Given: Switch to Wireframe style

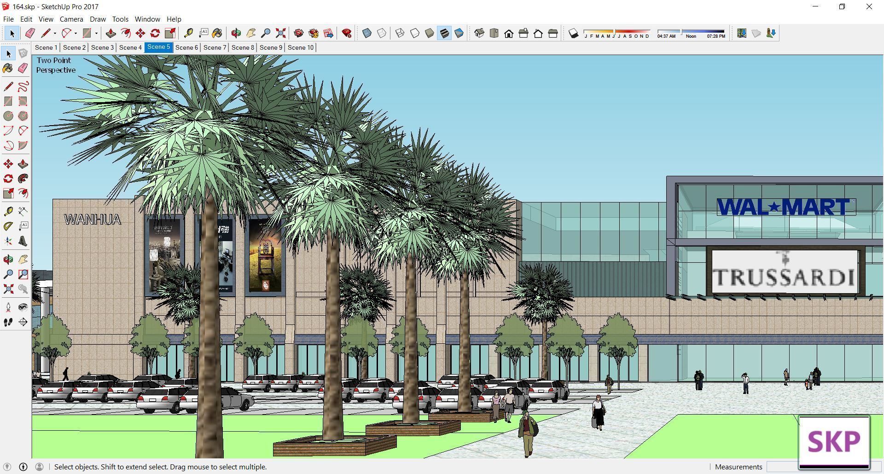Looking at the screenshot, I should [400, 33].
